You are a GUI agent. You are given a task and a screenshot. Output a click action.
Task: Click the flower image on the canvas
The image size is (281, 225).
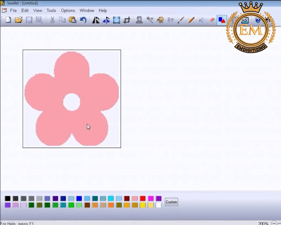(72, 84)
